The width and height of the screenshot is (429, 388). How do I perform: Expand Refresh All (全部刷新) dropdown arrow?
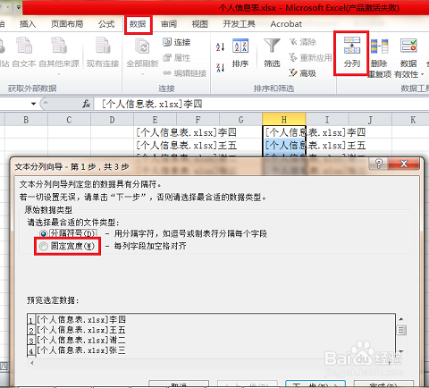142,74
